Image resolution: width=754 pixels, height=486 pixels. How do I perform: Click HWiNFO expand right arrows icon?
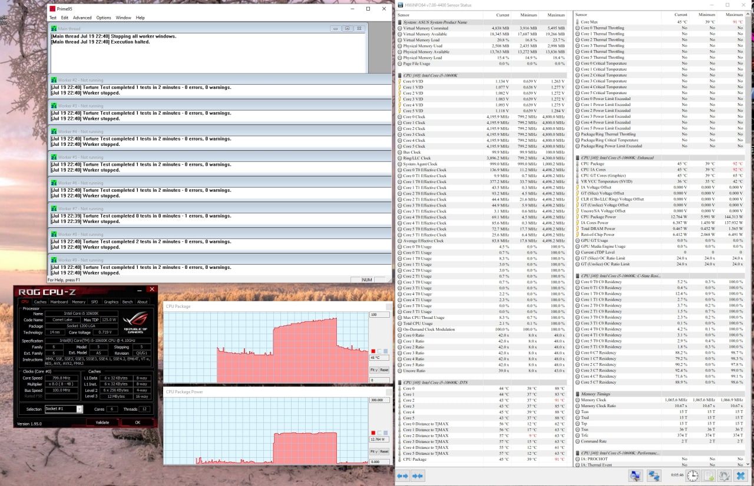(x=418, y=475)
